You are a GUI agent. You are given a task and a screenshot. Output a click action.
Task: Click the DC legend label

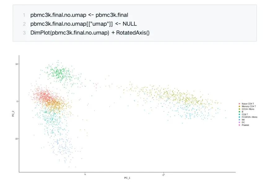pos(243,122)
